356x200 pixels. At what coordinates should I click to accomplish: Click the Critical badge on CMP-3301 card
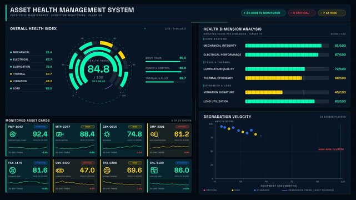pyautogui.click(x=182, y=127)
